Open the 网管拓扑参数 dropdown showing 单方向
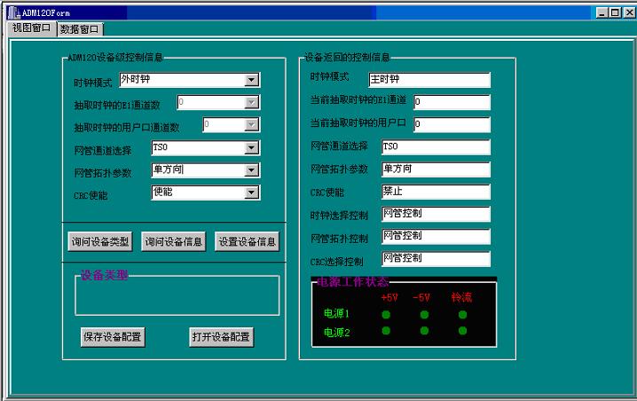 pos(252,169)
